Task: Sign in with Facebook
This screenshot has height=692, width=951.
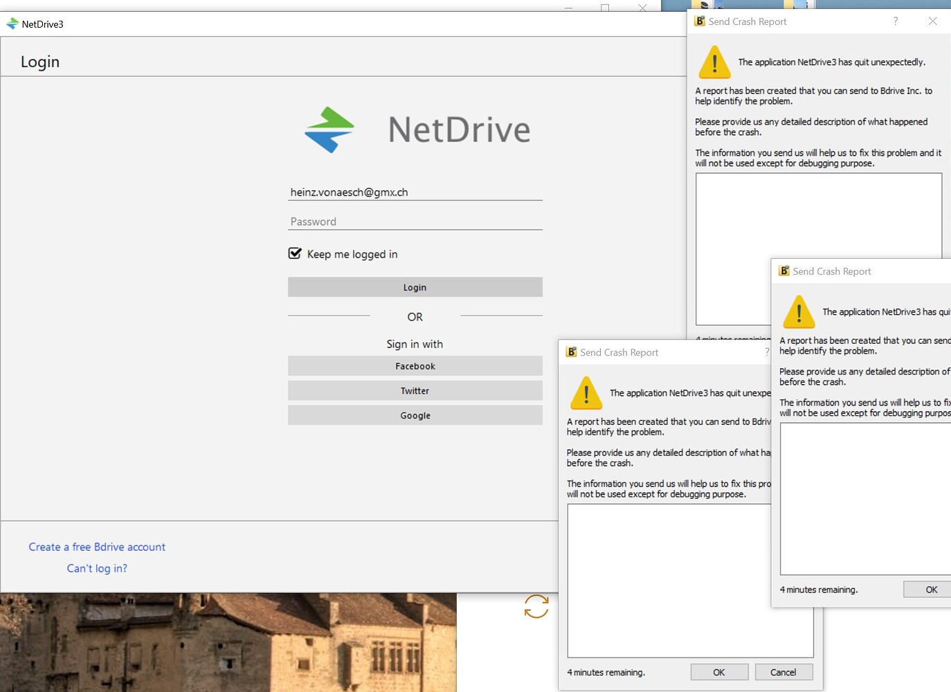Action: pos(415,365)
